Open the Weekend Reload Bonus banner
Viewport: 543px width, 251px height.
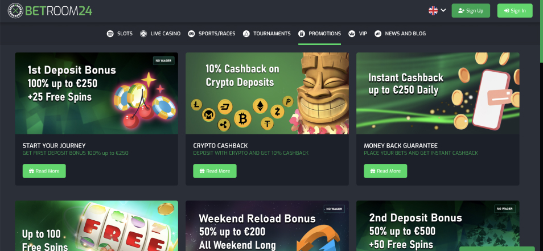click(267, 226)
